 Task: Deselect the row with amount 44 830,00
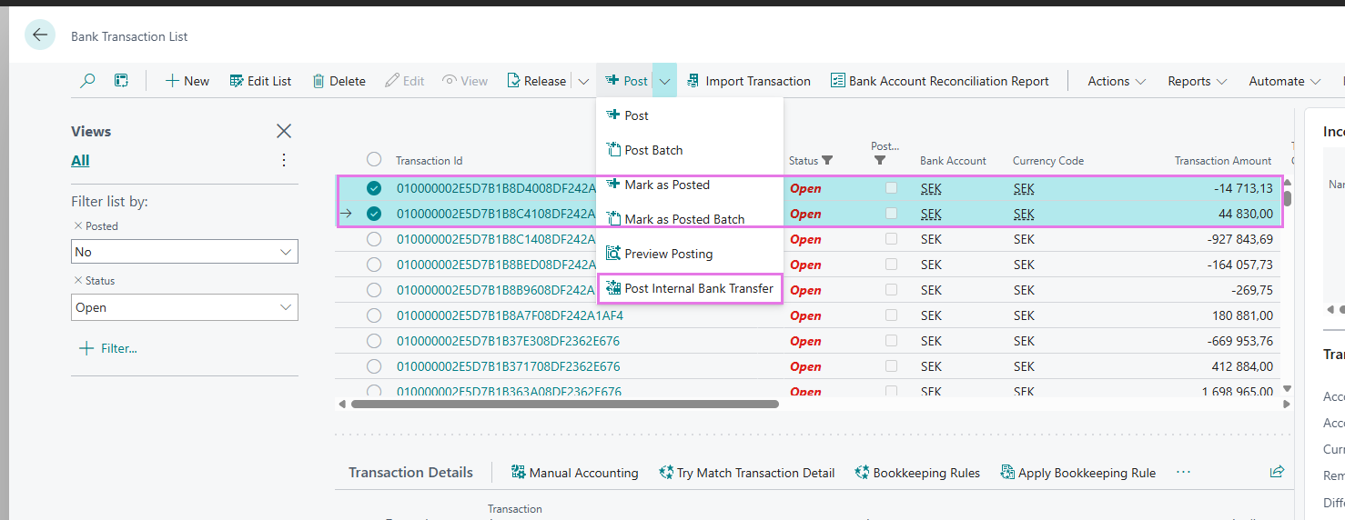pos(374,214)
